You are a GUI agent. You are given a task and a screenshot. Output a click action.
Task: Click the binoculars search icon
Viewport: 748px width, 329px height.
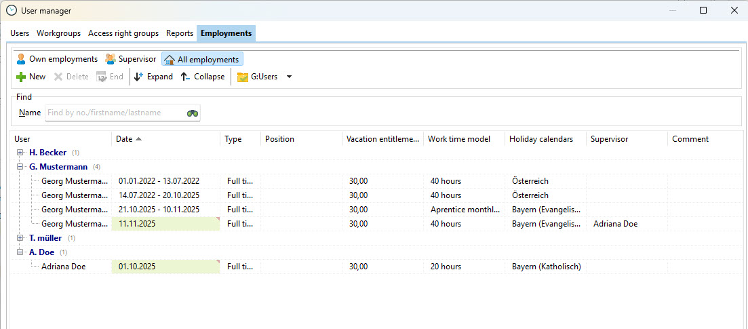193,113
